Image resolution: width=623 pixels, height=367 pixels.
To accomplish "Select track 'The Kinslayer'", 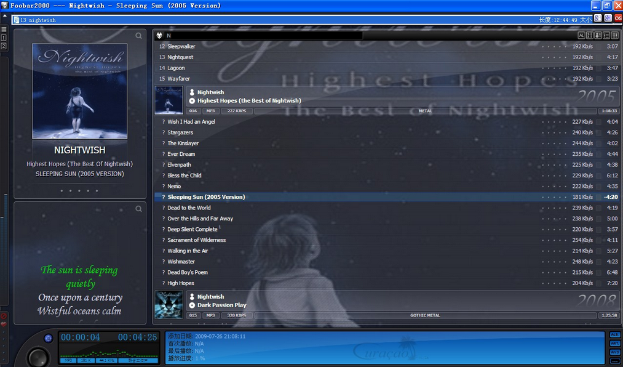I will pyautogui.click(x=387, y=143).
